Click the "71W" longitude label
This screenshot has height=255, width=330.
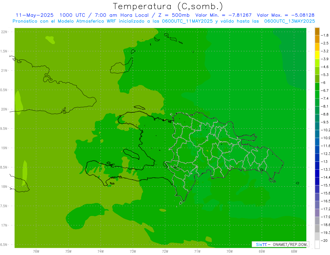point(197,251)
